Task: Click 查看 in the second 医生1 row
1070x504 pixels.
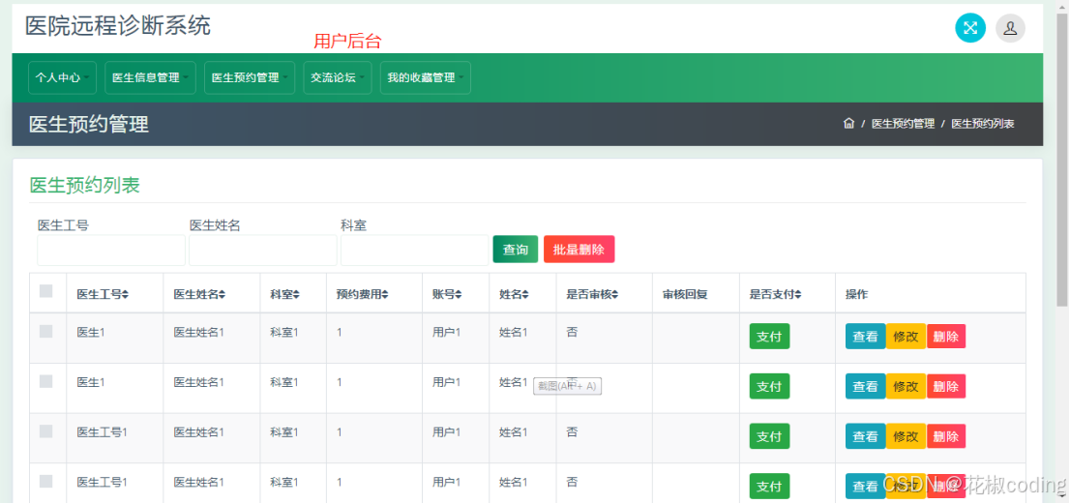Action: pyautogui.click(x=865, y=386)
